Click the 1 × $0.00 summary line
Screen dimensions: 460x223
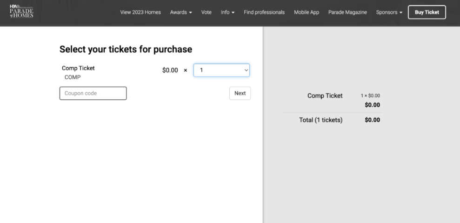[370, 96]
